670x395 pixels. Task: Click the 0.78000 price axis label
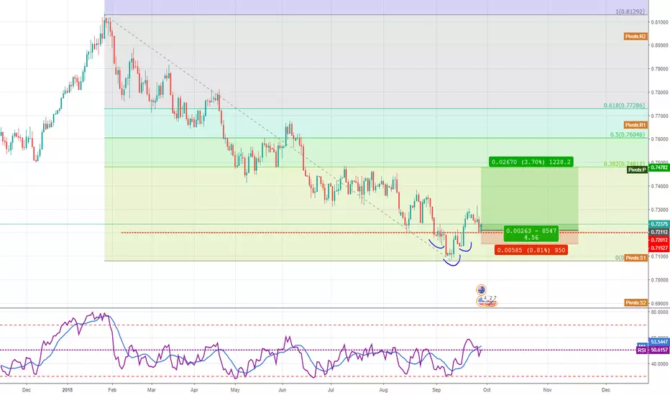[659, 92]
